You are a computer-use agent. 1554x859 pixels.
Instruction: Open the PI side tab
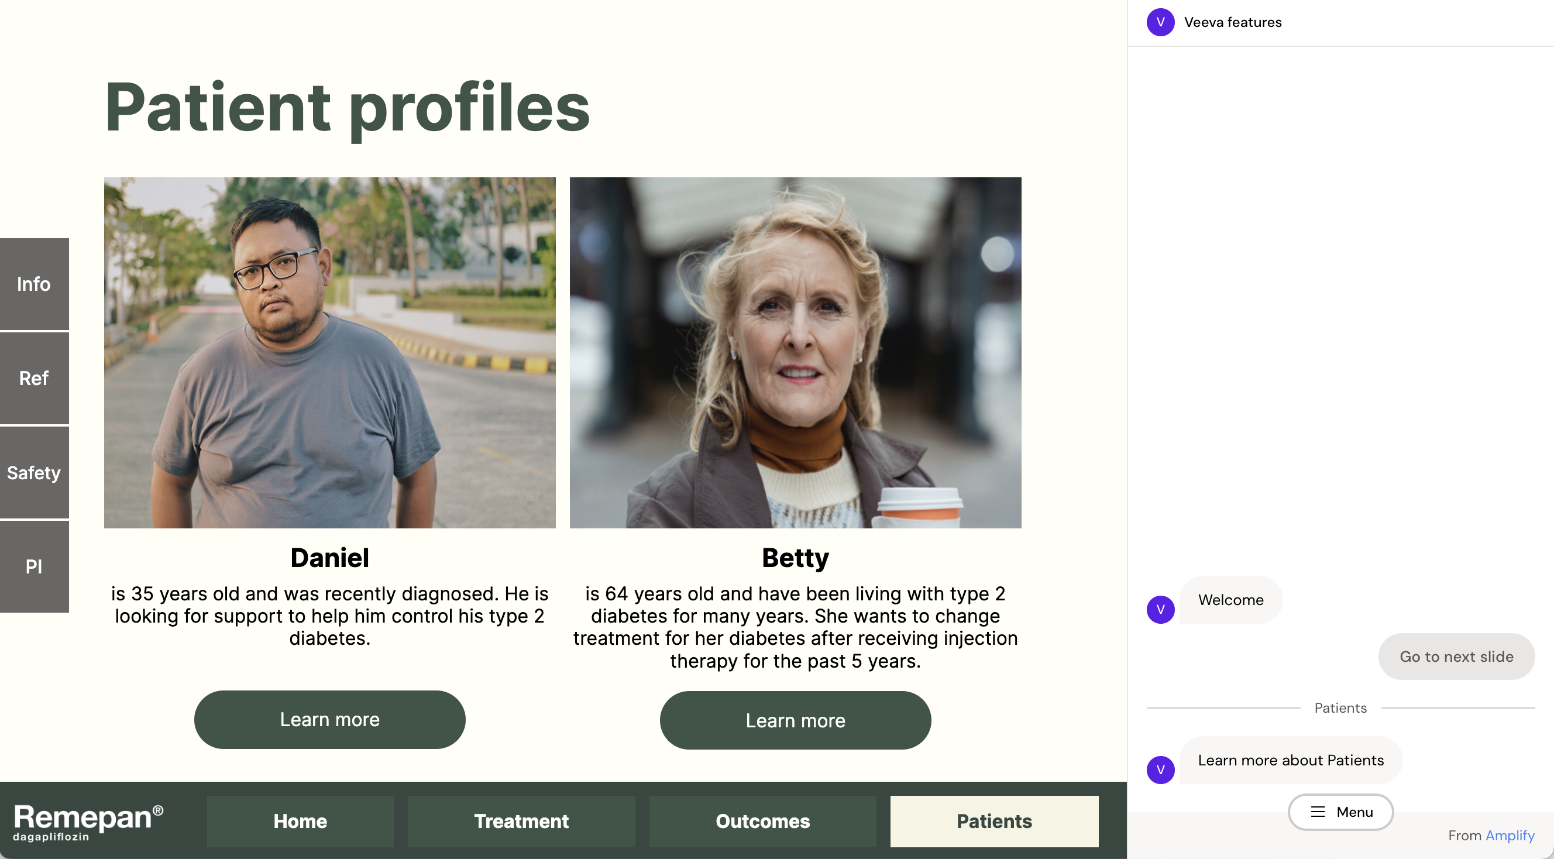click(x=34, y=566)
